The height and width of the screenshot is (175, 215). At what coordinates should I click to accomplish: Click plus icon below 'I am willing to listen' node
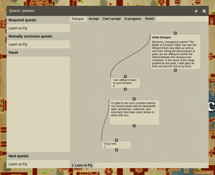[x=125, y=89]
